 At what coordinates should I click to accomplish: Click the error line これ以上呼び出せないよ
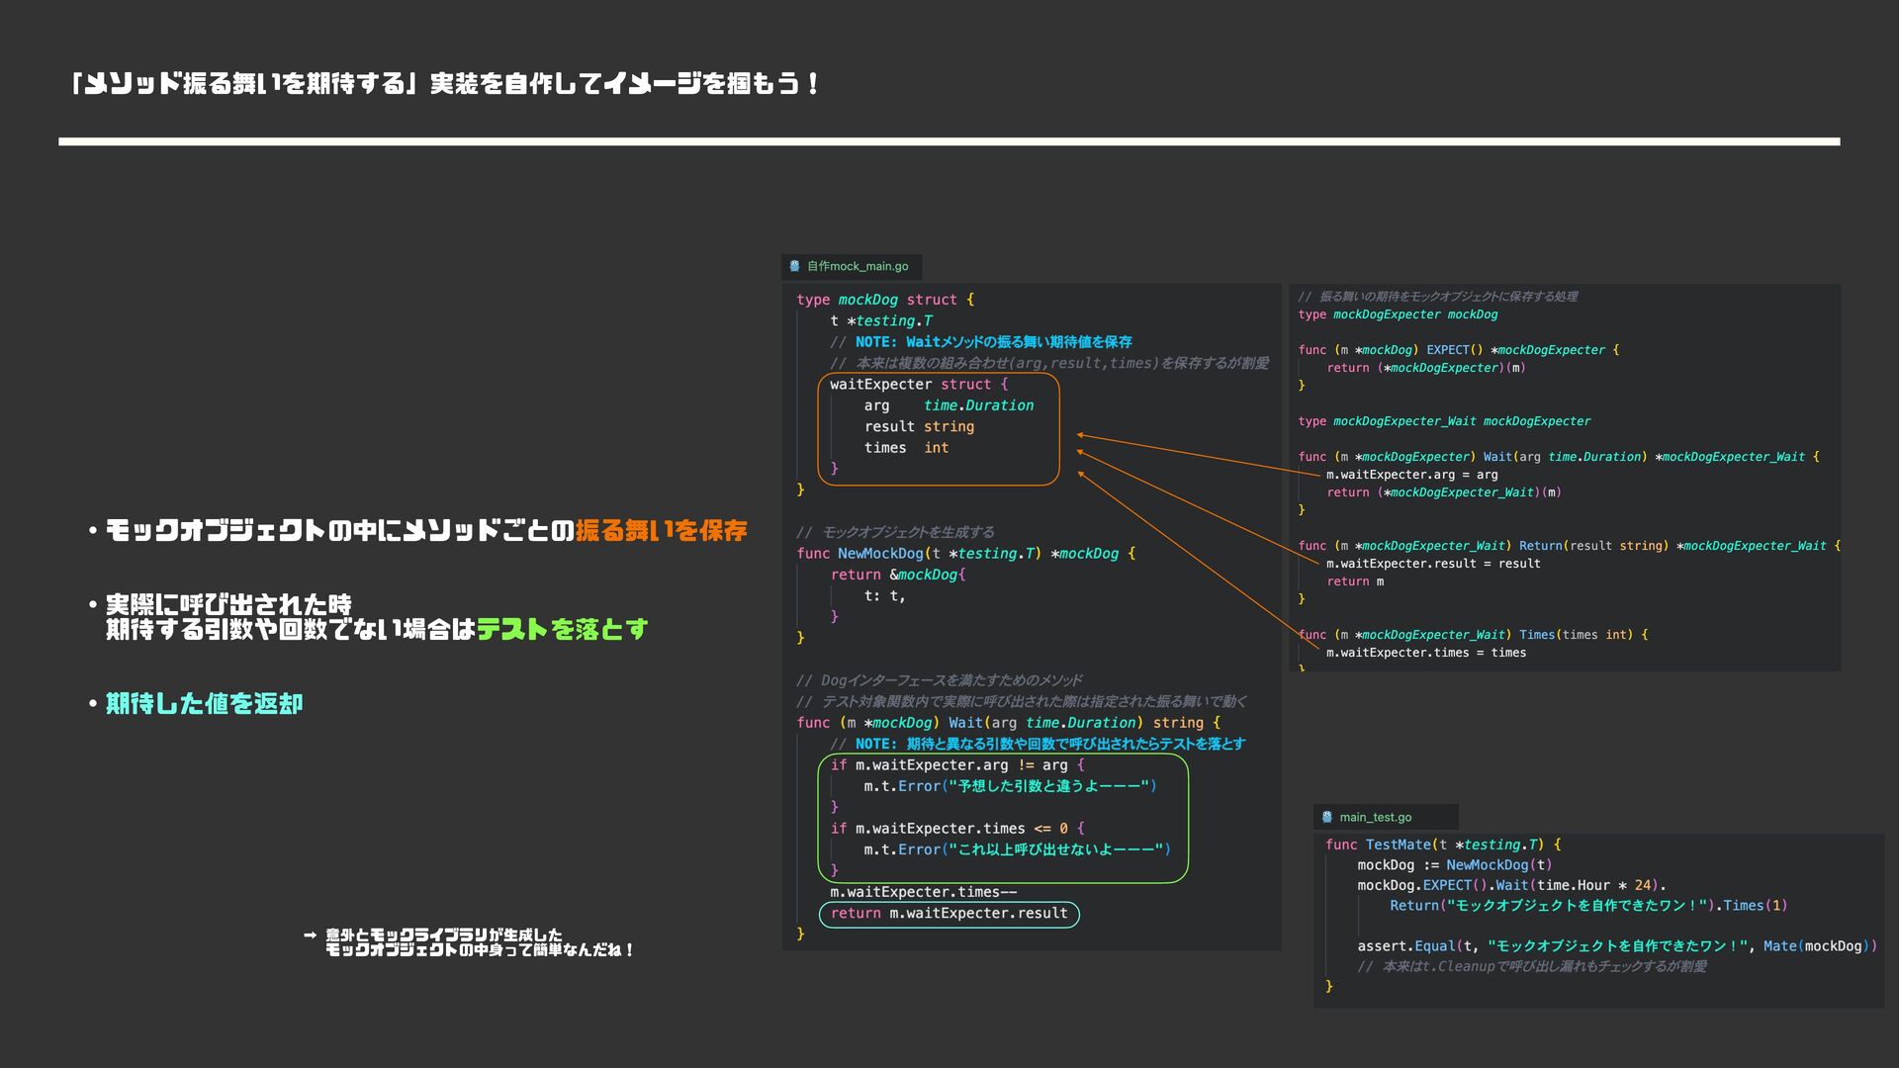point(1017,849)
